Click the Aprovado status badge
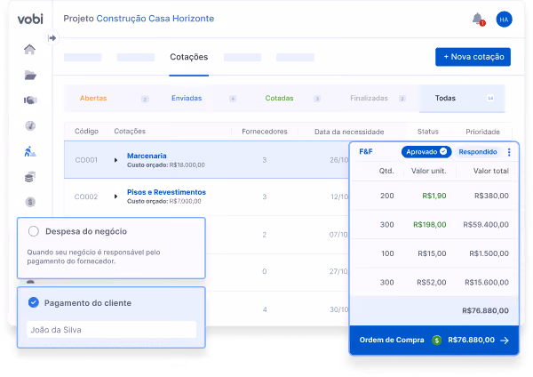 pos(426,152)
